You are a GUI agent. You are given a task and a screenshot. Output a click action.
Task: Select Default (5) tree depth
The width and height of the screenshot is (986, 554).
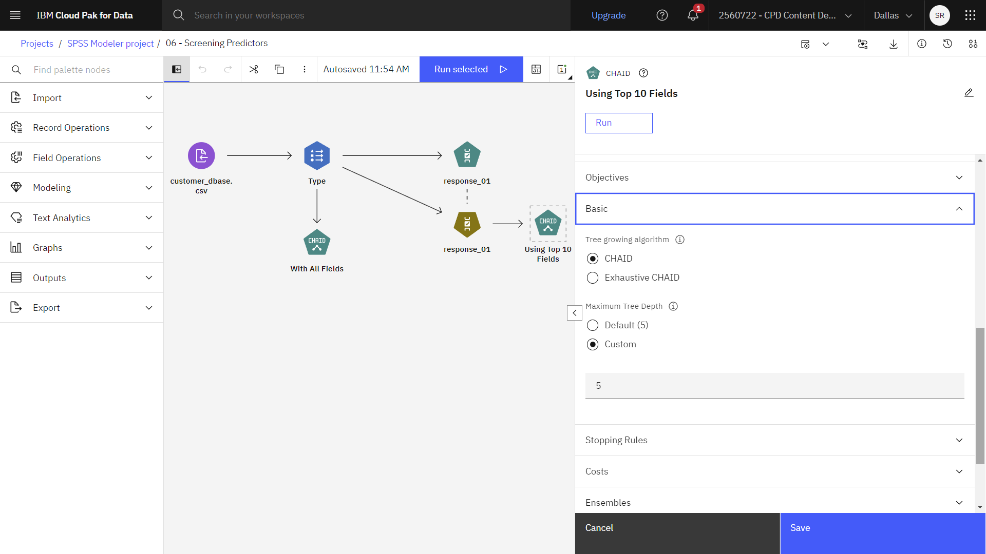point(593,325)
